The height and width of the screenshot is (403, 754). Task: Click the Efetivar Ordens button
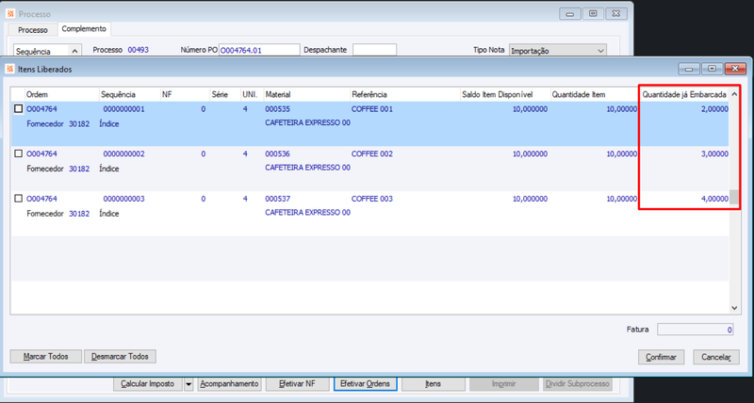coord(365,384)
